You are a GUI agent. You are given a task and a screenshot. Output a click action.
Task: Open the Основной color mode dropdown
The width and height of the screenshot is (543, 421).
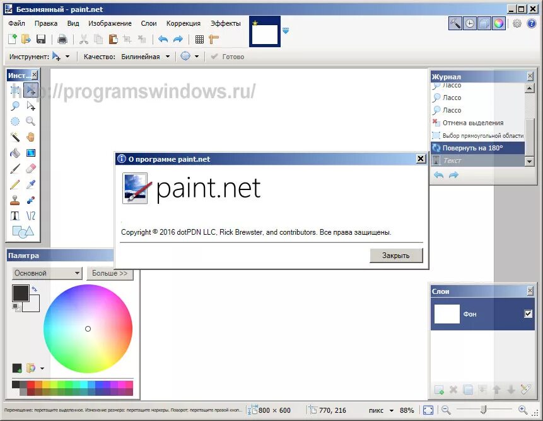point(47,273)
